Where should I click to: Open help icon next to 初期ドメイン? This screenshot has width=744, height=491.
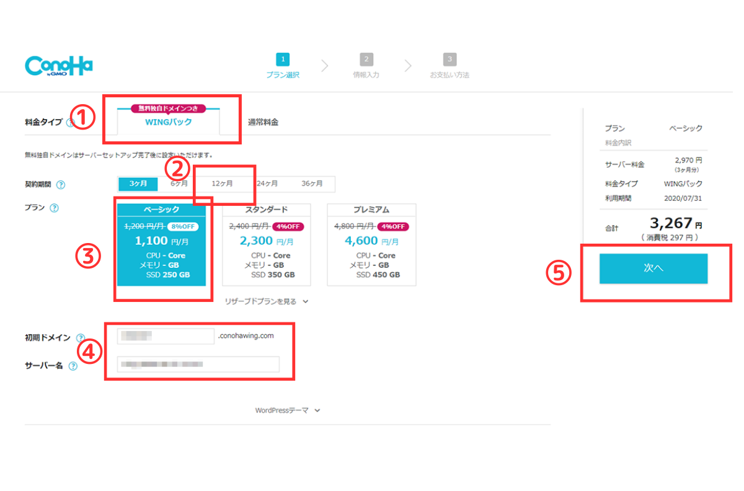click(x=81, y=338)
